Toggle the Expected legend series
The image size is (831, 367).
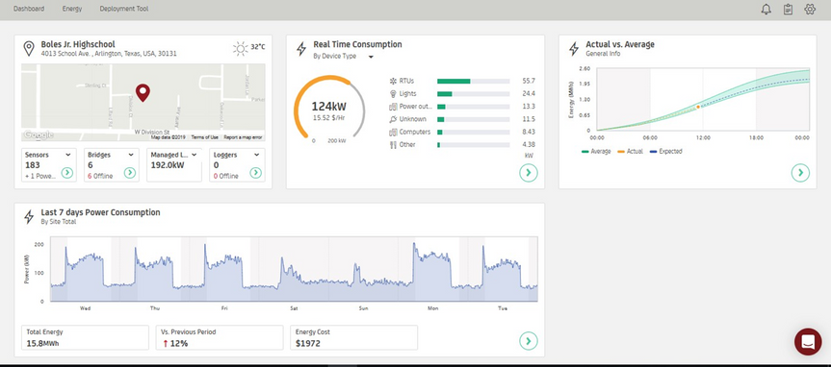point(666,151)
